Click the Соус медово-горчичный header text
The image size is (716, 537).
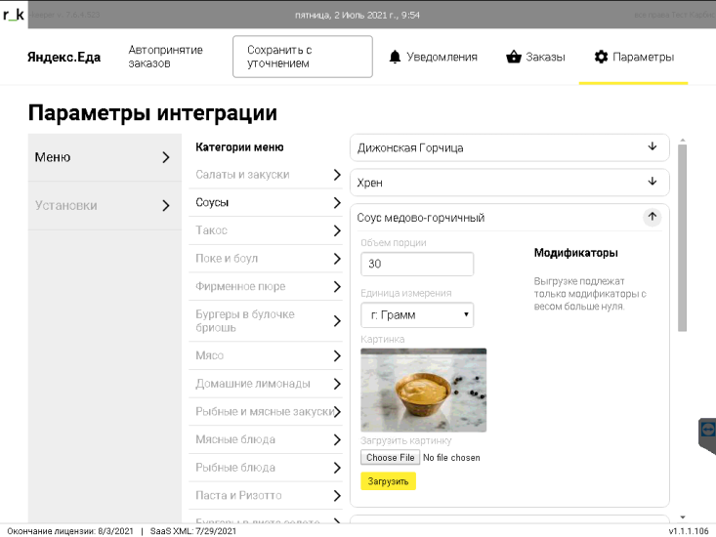tap(421, 218)
